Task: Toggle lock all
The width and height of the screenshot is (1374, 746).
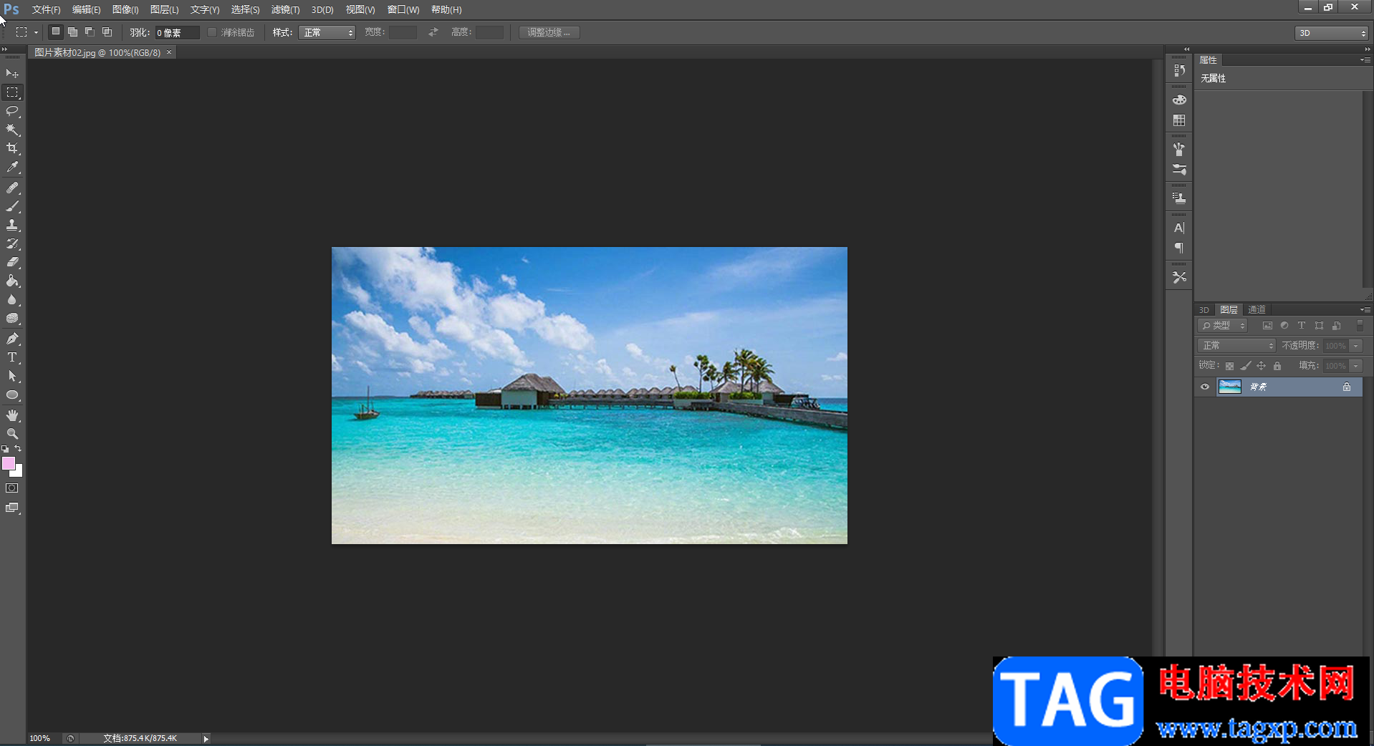Action: pos(1277,366)
